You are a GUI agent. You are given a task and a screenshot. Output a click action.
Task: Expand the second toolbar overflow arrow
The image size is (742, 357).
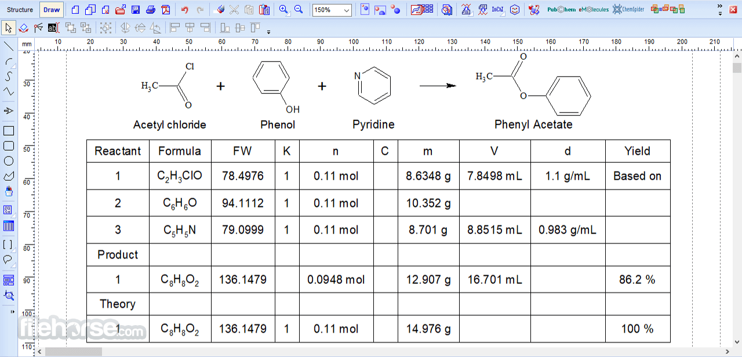[268, 31]
